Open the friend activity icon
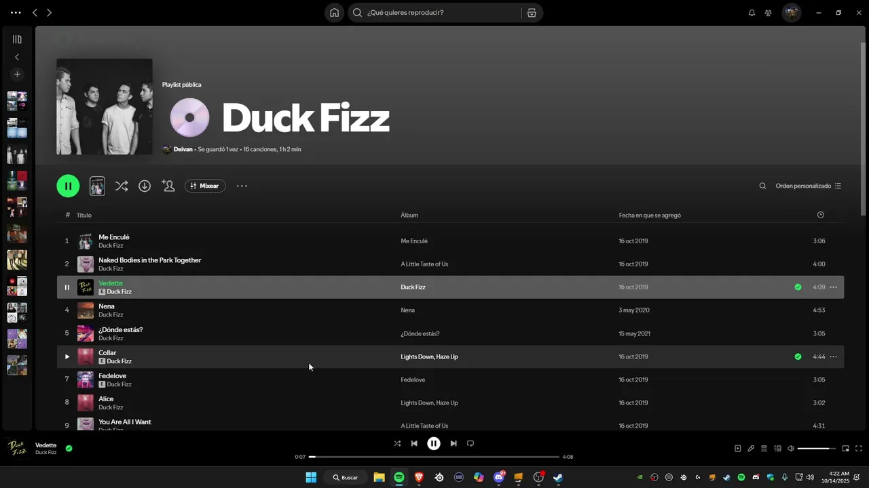Viewport: 869px width, 488px height. pyautogui.click(x=768, y=12)
